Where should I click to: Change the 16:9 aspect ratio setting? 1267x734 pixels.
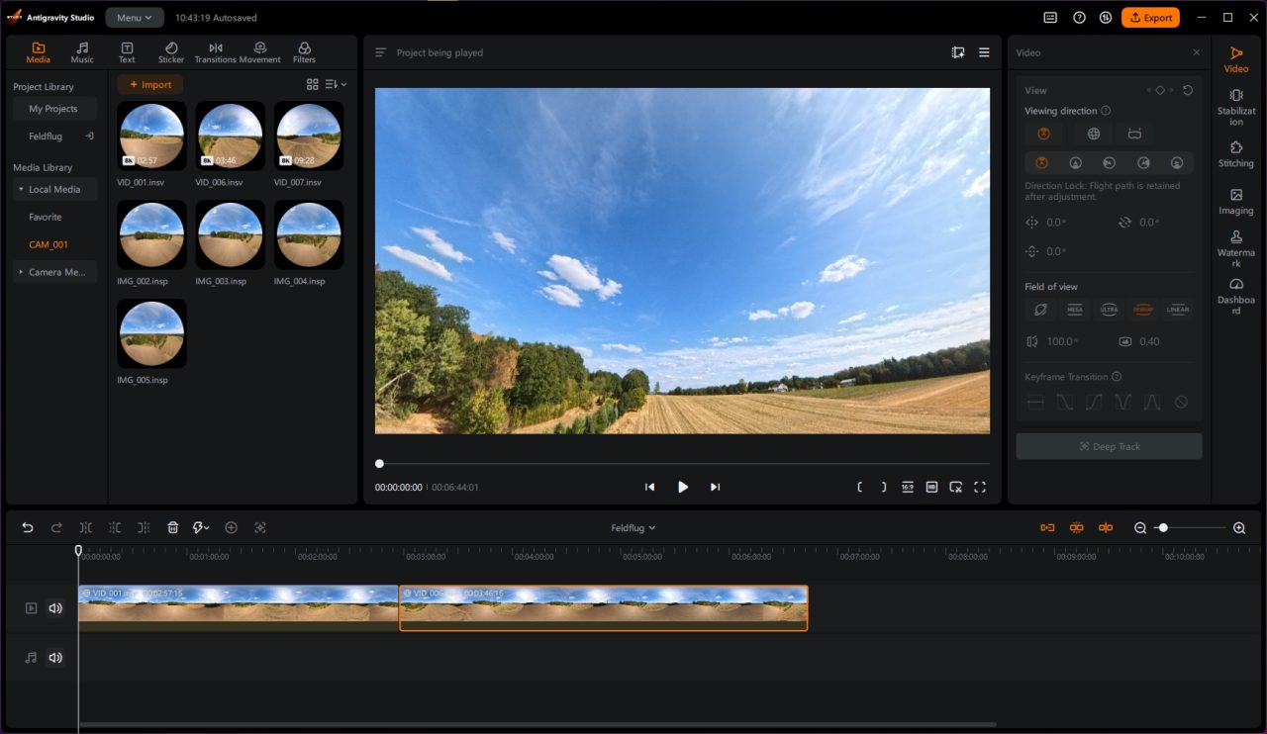pyautogui.click(x=908, y=487)
